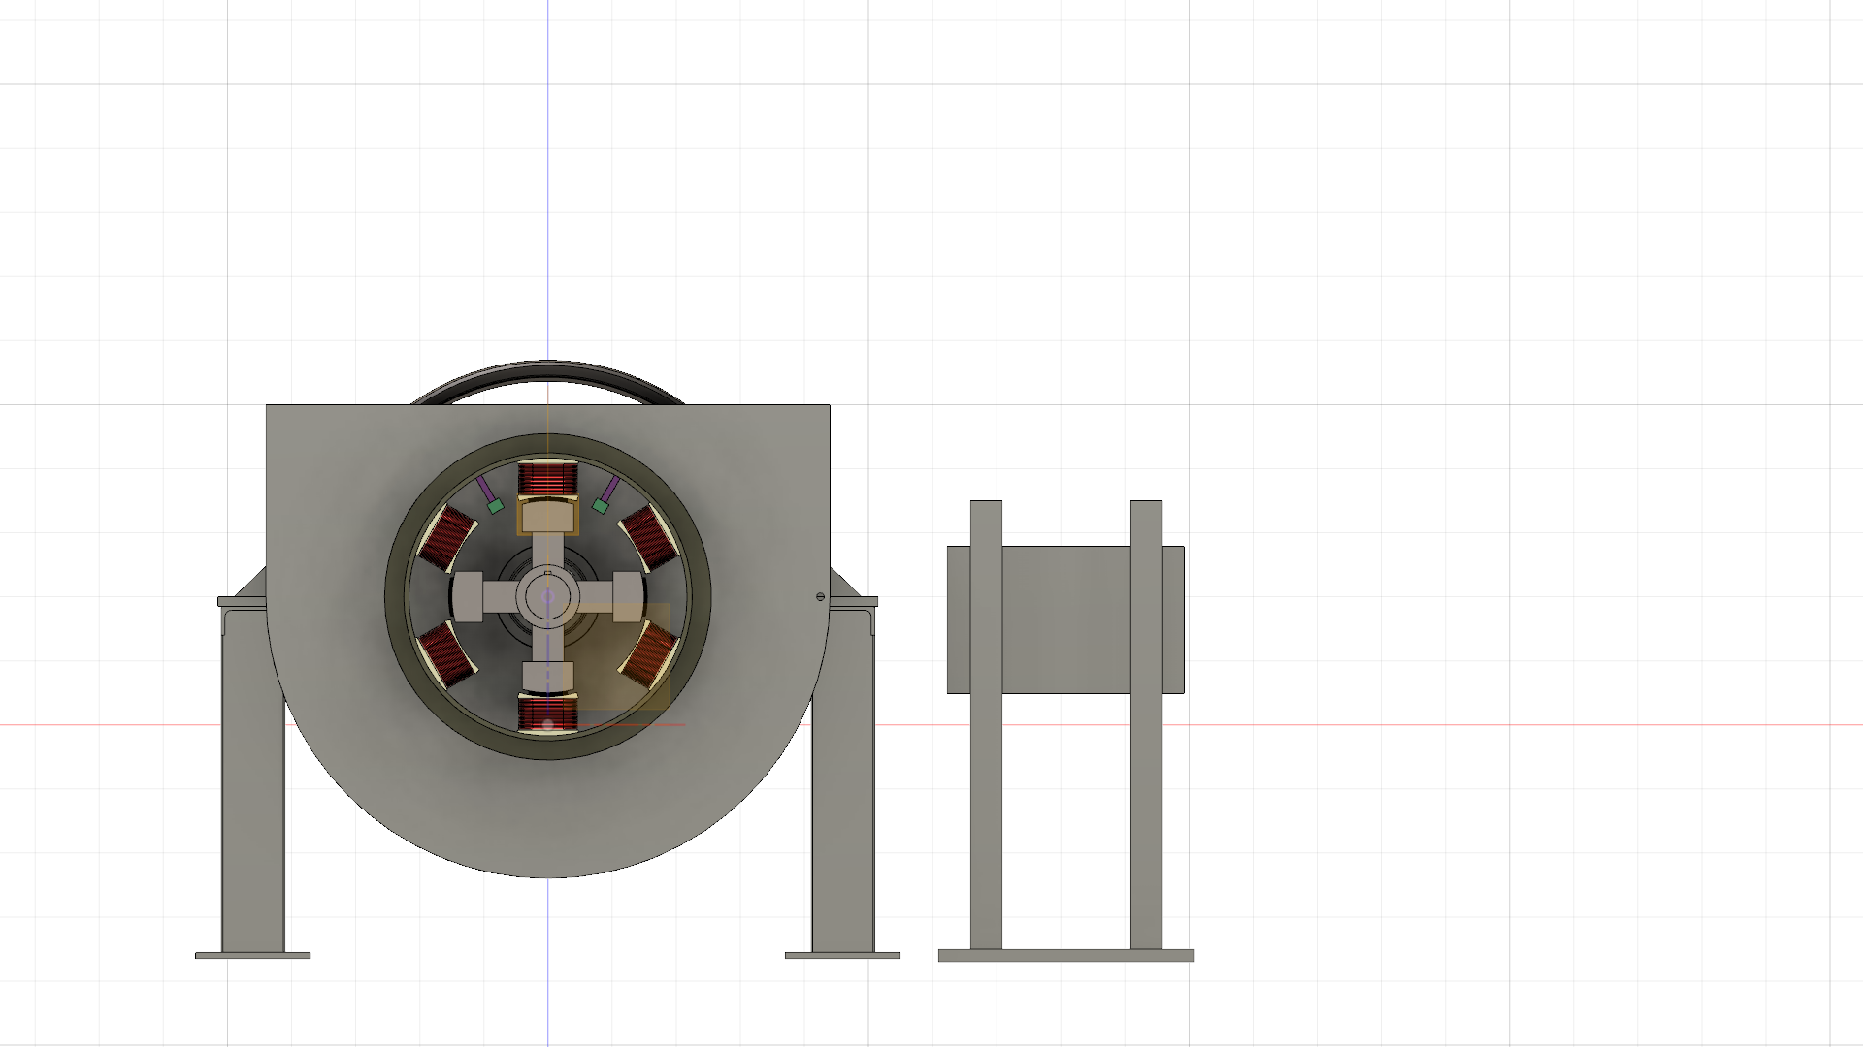The height and width of the screenshot is (1047, 1863).
Task: Select the left support leg of front view
Action: tap(253, 780)
